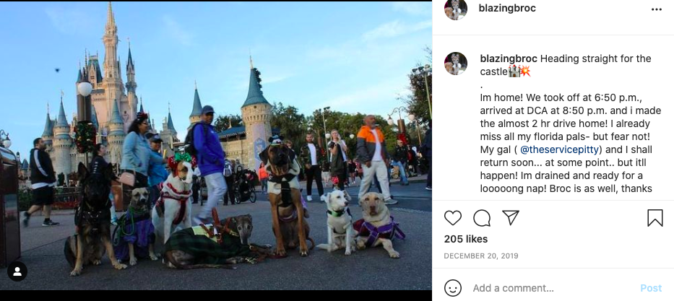Click the castle spire in the photo
The width and height of the screenshot is (674, 301).
point(111,26)
